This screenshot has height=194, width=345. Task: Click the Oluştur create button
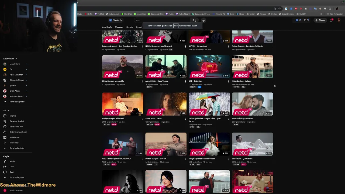pyautogui.click(x=320, y=20)
